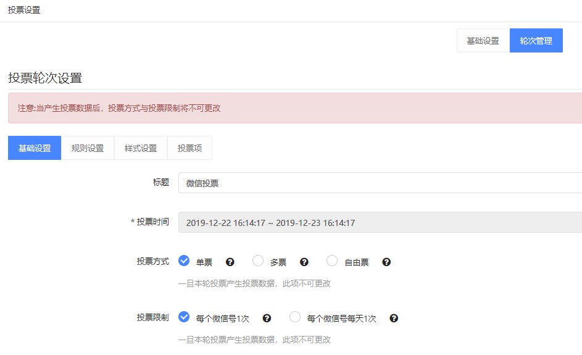582x355 pixels.
Task: Choose the 自由票 radio option
Action: (332, 261)
